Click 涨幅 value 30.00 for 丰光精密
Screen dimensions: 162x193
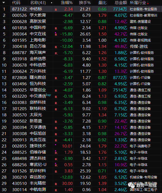pyautogui.click(x=67, y=184)
